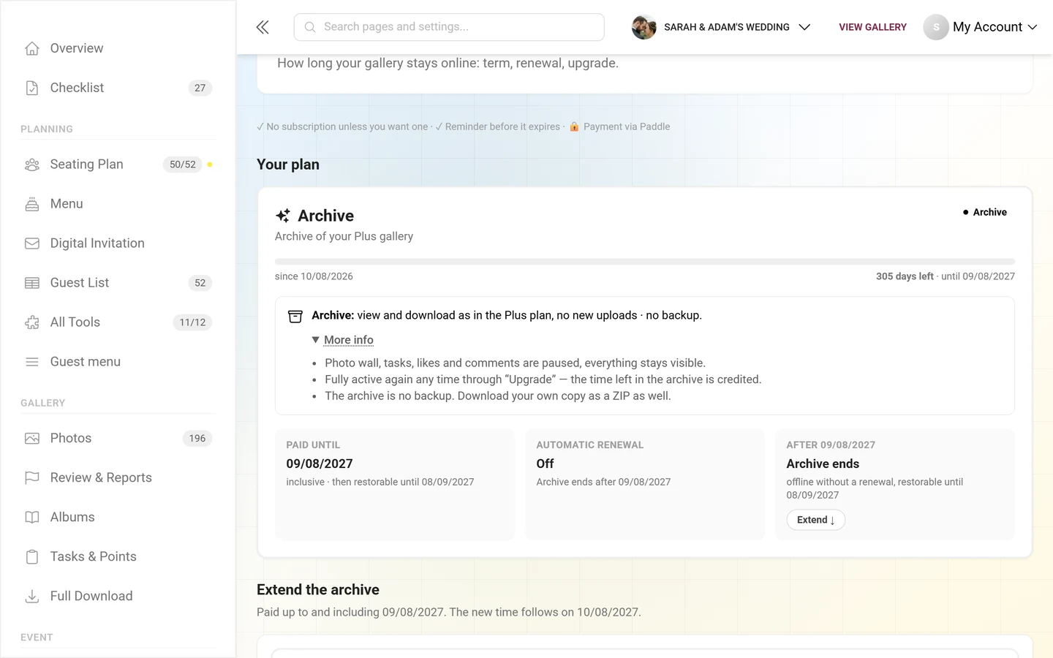Click the Full Download arrow icon
This screenshot has height=658, width=1053.
pyautogui.click(x=32, y=597)
